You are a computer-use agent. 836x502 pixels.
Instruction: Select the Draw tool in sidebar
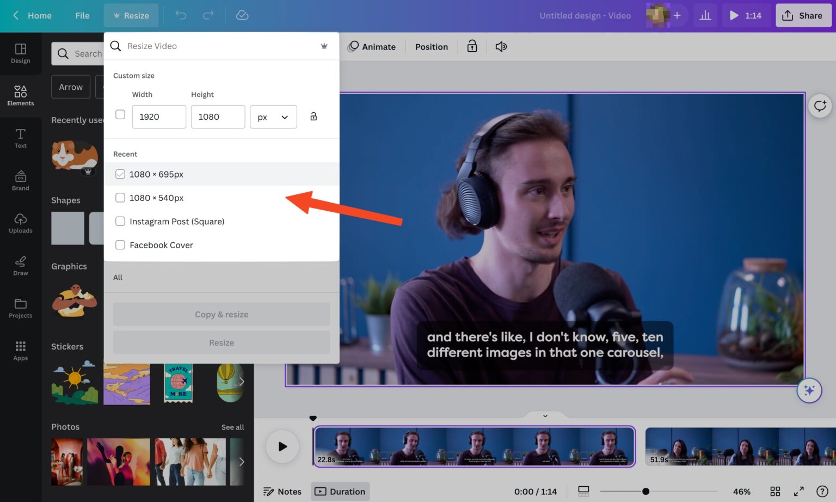tap(20, 265)
